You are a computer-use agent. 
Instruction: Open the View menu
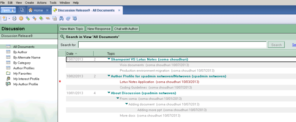(x=19, y=3)
